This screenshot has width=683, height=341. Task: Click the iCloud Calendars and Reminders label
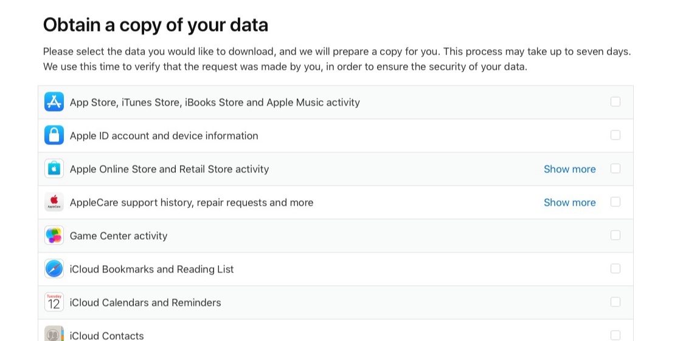coord(145,303)
